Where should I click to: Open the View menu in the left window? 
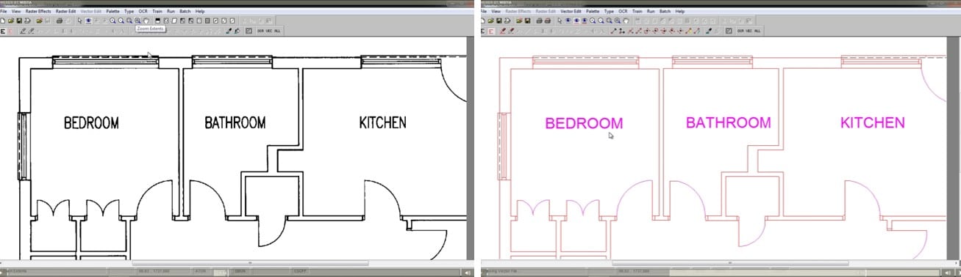(16, 12)
